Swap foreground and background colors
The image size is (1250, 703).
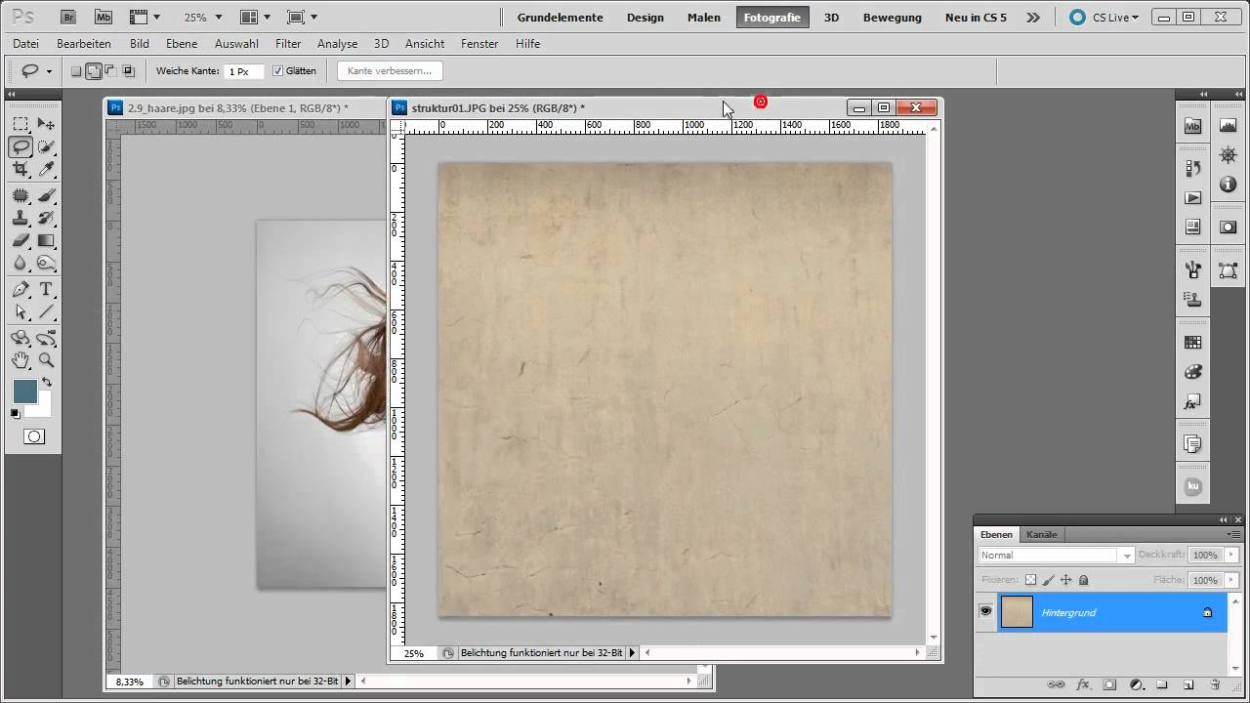point(46,382)
